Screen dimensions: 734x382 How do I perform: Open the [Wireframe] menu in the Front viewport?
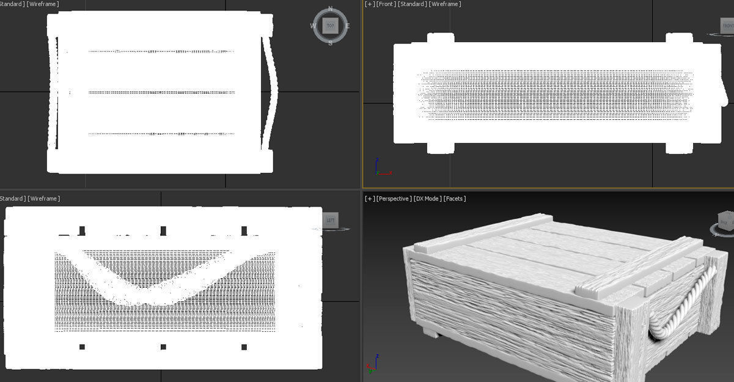[446, 4]
